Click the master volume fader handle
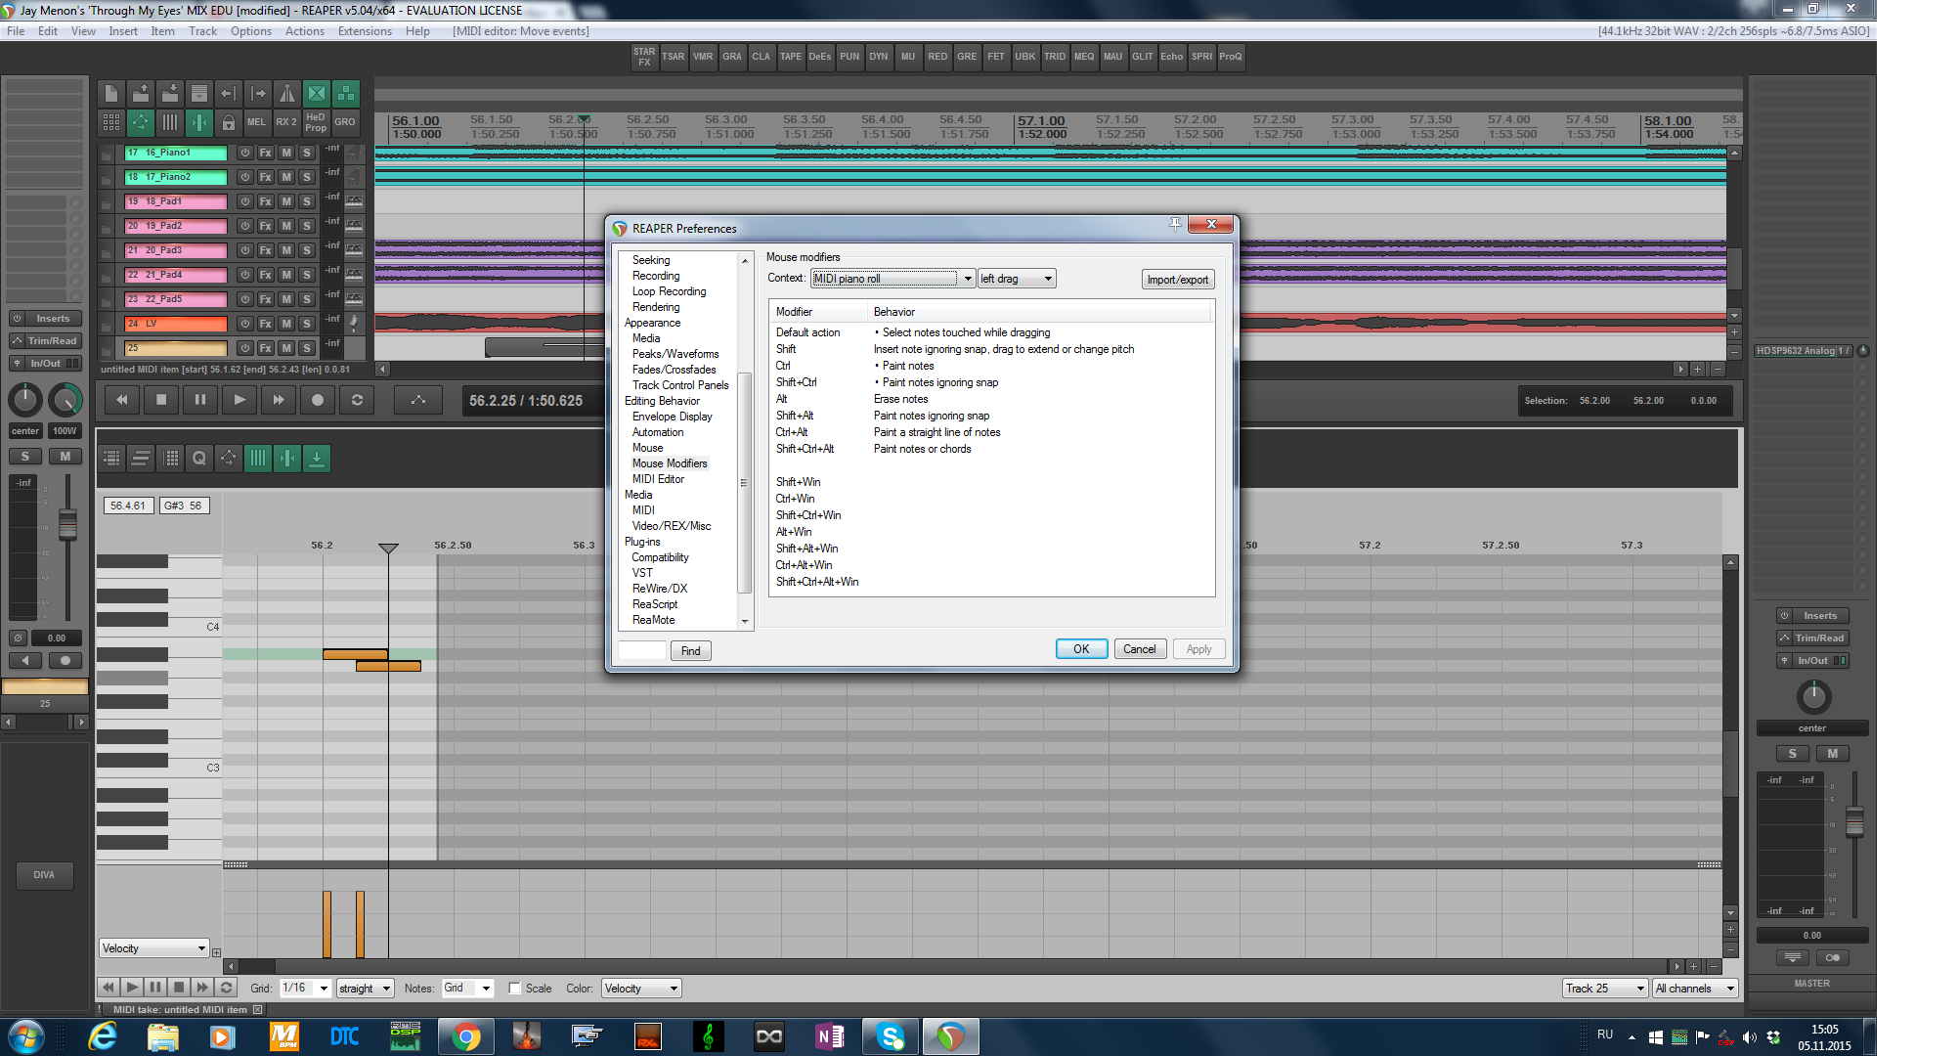This screenshot has width=1959, height=1056. (1853, 821)
